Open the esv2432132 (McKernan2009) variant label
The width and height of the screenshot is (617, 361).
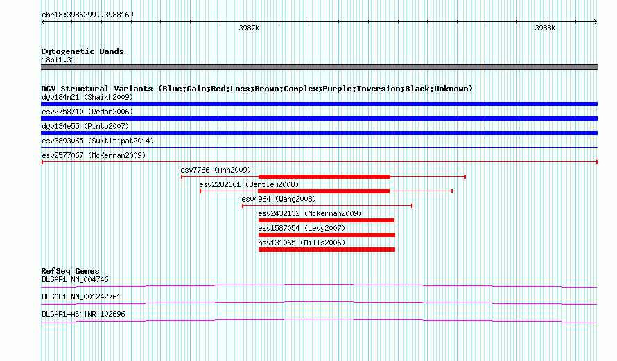click(310, 213)
